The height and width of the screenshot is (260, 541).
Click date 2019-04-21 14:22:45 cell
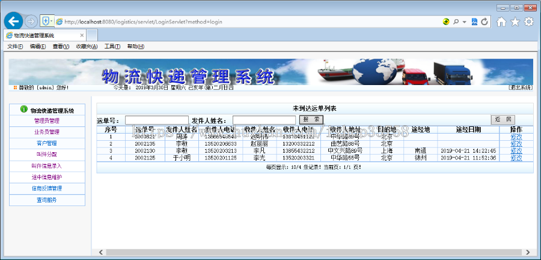click(x=468, y=150)
